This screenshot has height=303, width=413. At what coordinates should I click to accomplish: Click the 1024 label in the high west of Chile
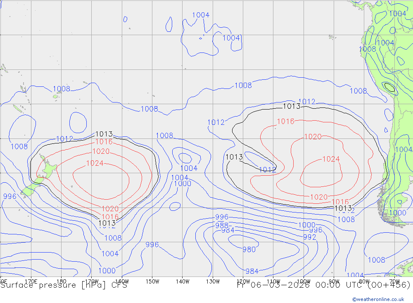(331, 159)
